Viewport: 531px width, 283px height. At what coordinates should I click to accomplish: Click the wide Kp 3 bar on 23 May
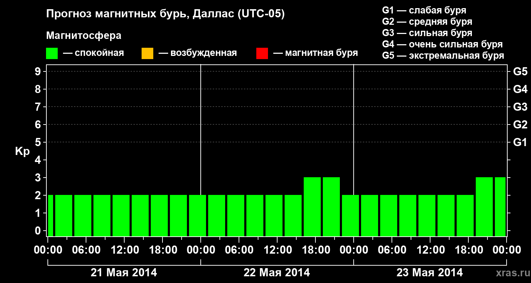(x=484, y=207)
